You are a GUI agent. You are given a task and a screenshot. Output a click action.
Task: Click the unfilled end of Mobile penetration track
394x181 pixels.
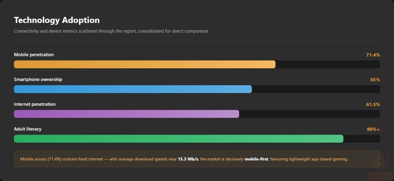coord(328,64)
